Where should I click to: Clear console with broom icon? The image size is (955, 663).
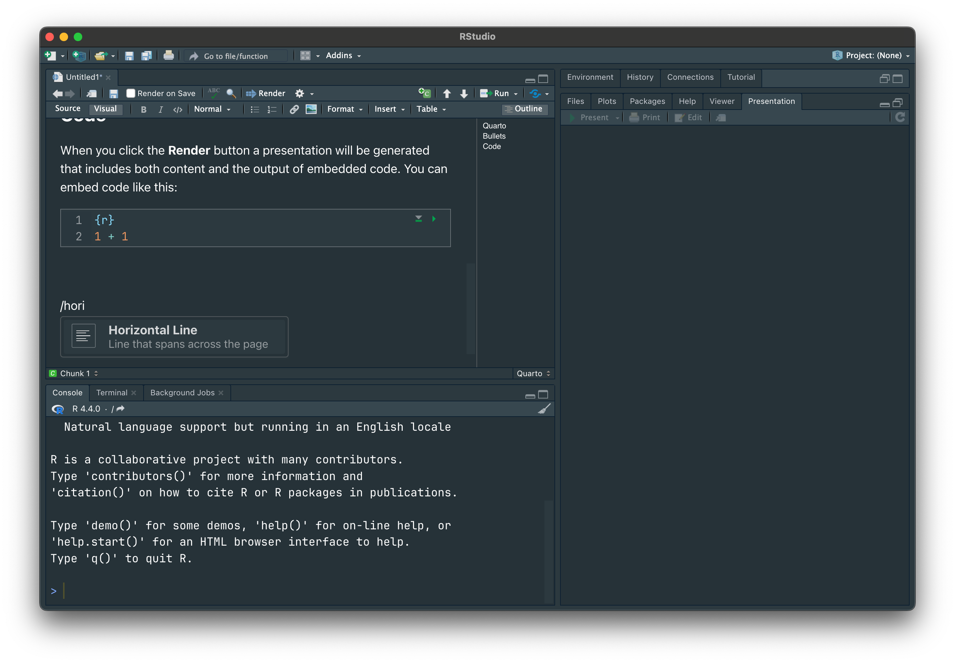click(544, 409)
